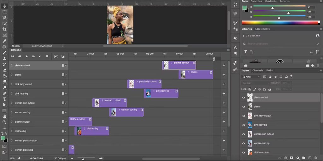The height and width of the screenshot is (161, 323).
Task: Expand the plants cutout timeline track
Action: coord(12,65)
